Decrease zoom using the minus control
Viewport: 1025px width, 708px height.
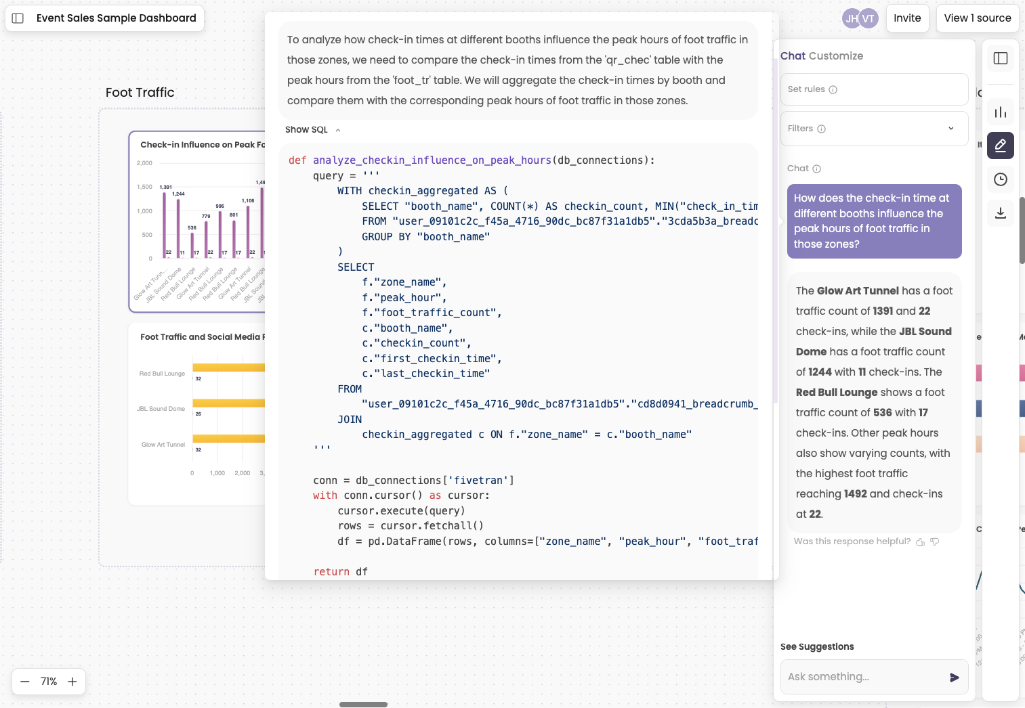pos(25,682)
